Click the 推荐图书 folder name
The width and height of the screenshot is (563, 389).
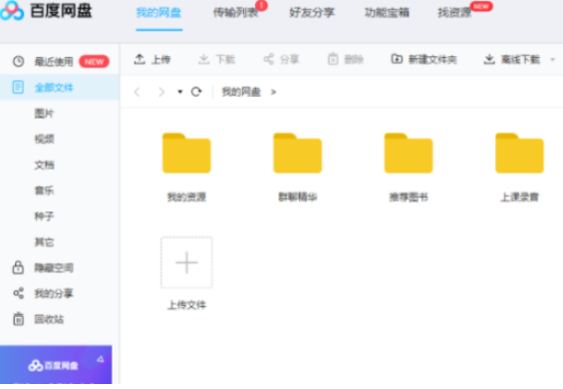[409, 197]
